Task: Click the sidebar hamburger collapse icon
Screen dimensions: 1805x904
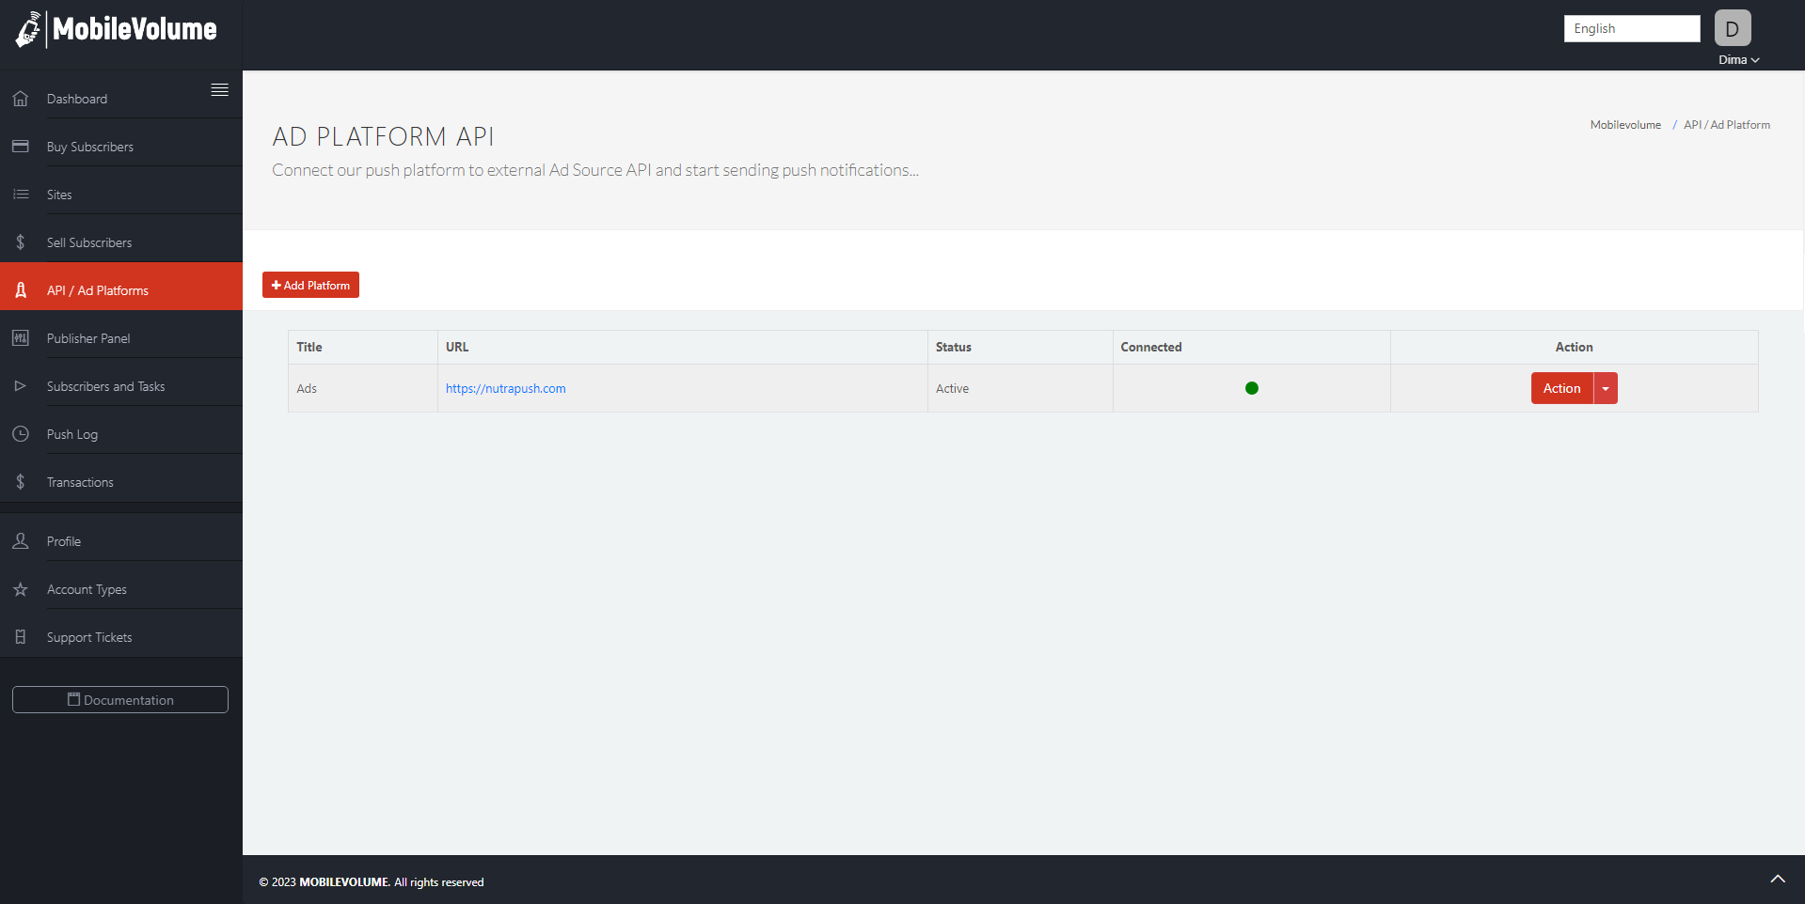Action: pyautogui.click(x=219, y=89)
